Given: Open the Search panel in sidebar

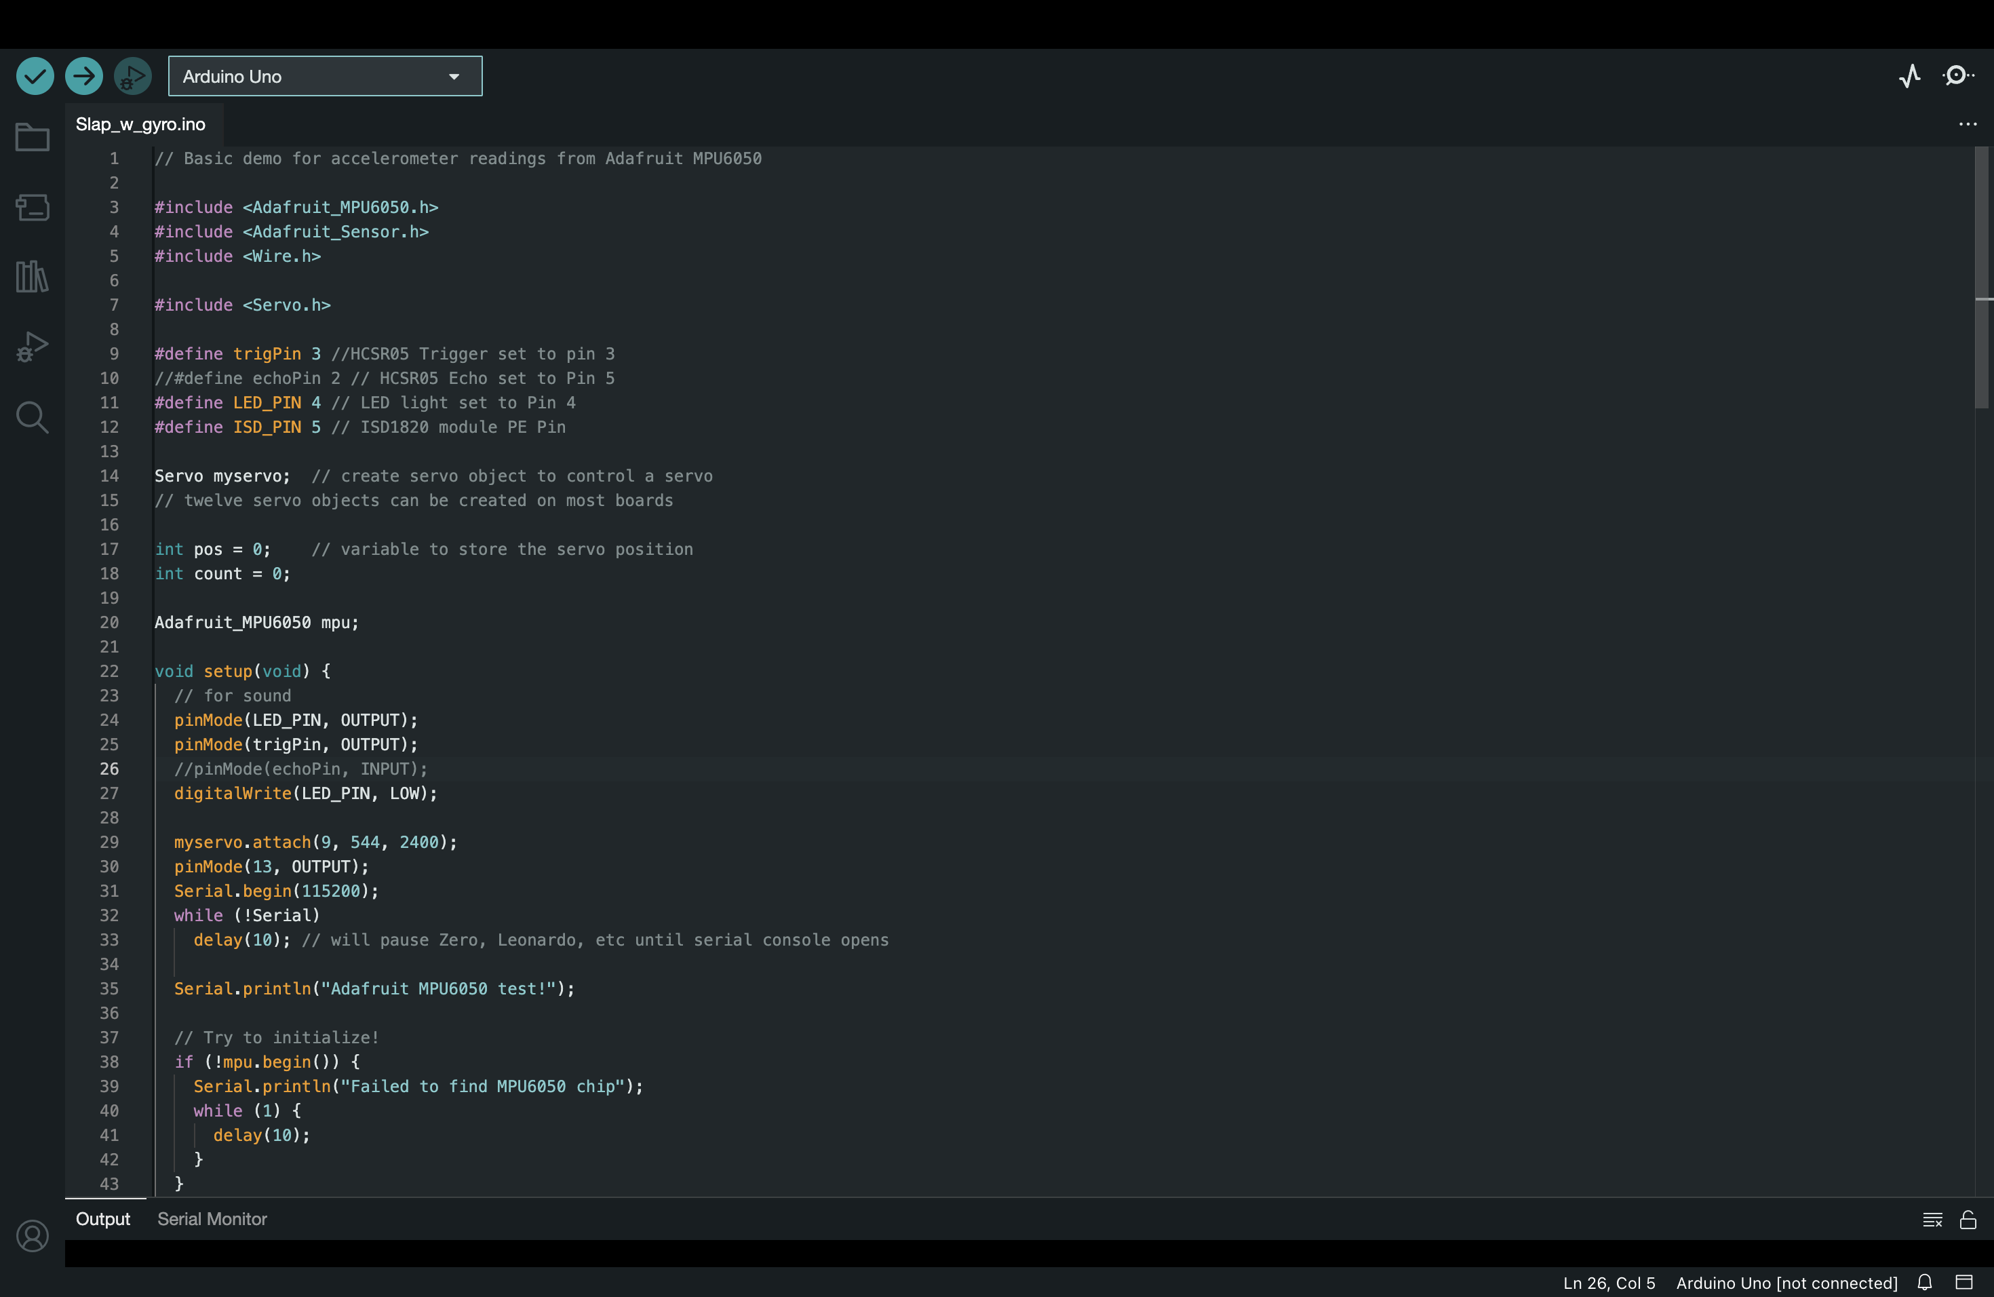Looking at the screenshot, I should point(33,417).
